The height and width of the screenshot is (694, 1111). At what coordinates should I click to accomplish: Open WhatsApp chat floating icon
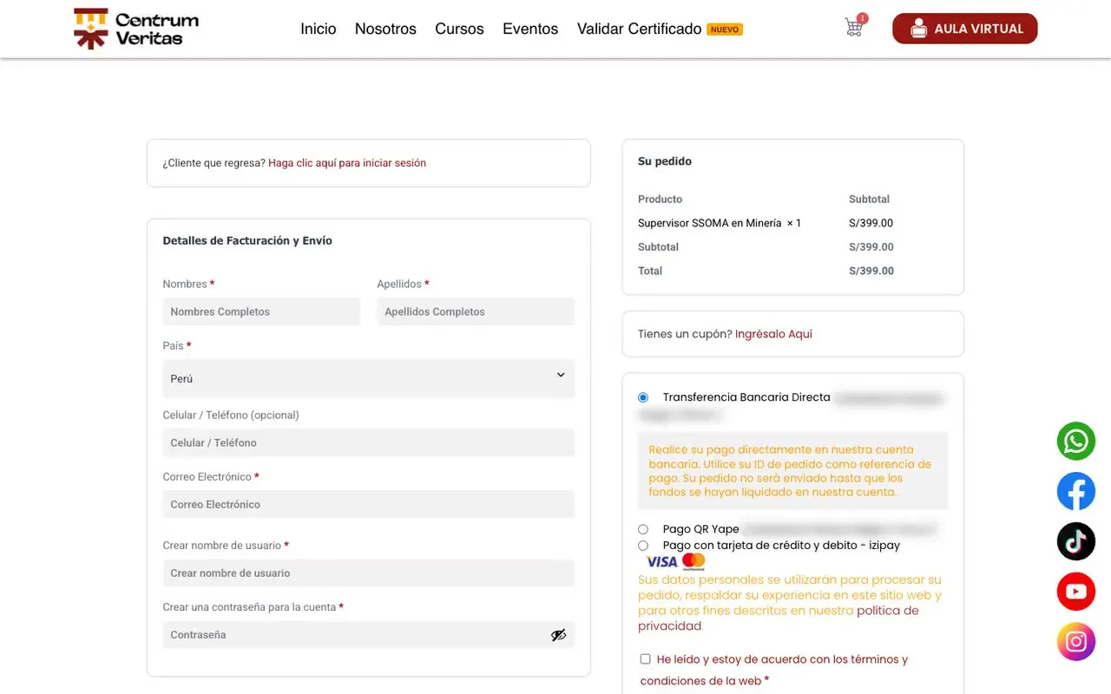point(1075,442)
